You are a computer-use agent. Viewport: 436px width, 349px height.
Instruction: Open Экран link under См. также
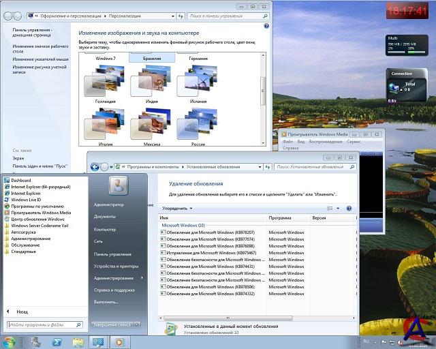tap(18, 158)
